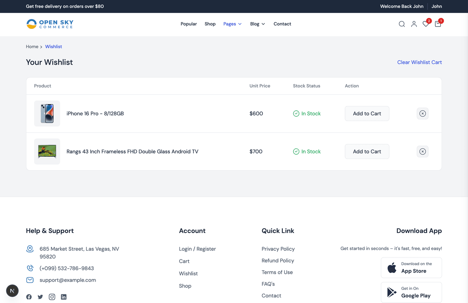The width and height of the screenshot is (468, 303).
Task: Click the Unit Price column header
Action: (260, 86)
